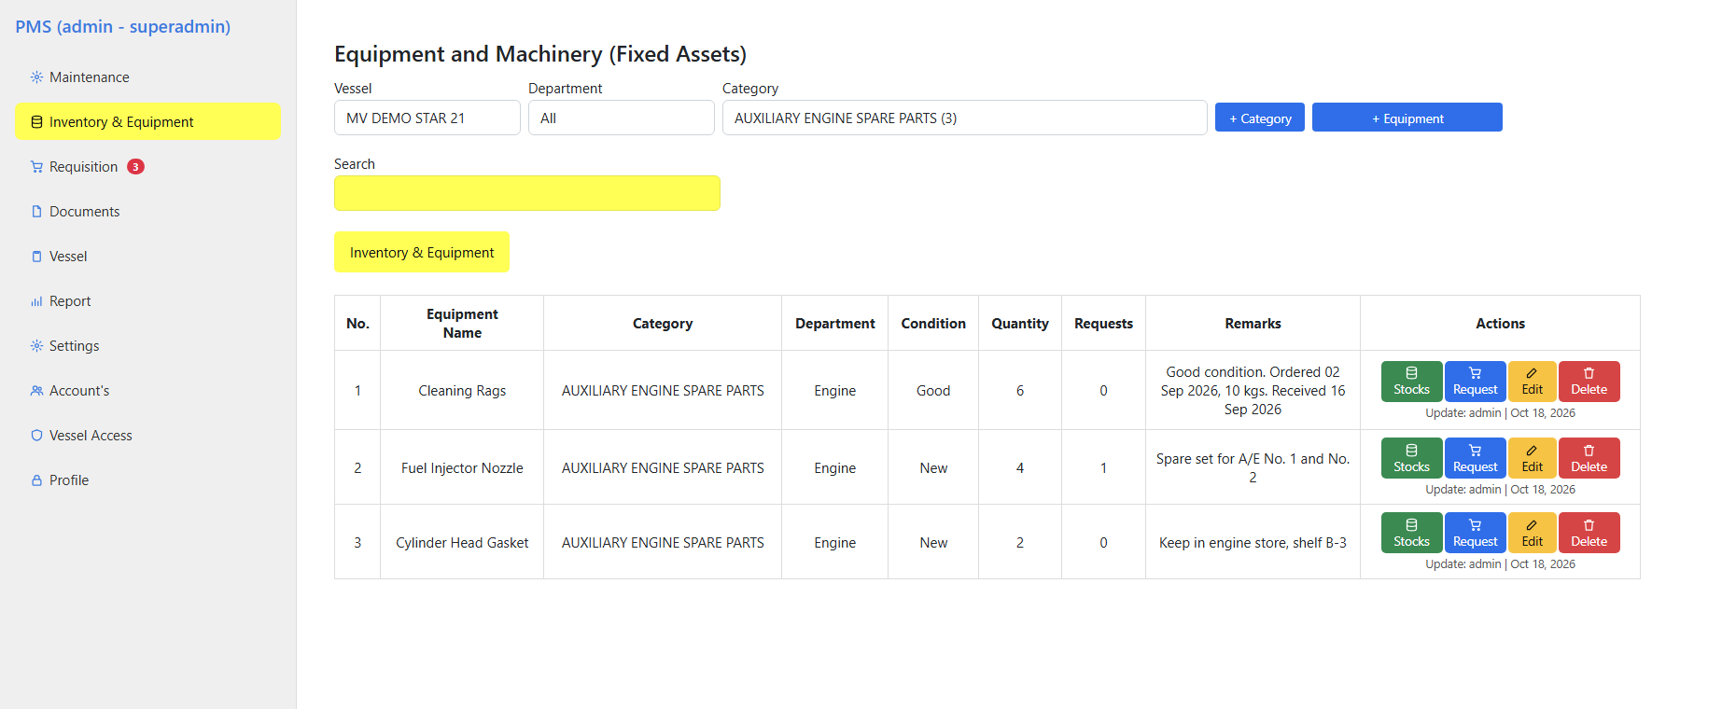Request more Cleaning Rags
The image size is (1736, 709).
[1475, 382]
